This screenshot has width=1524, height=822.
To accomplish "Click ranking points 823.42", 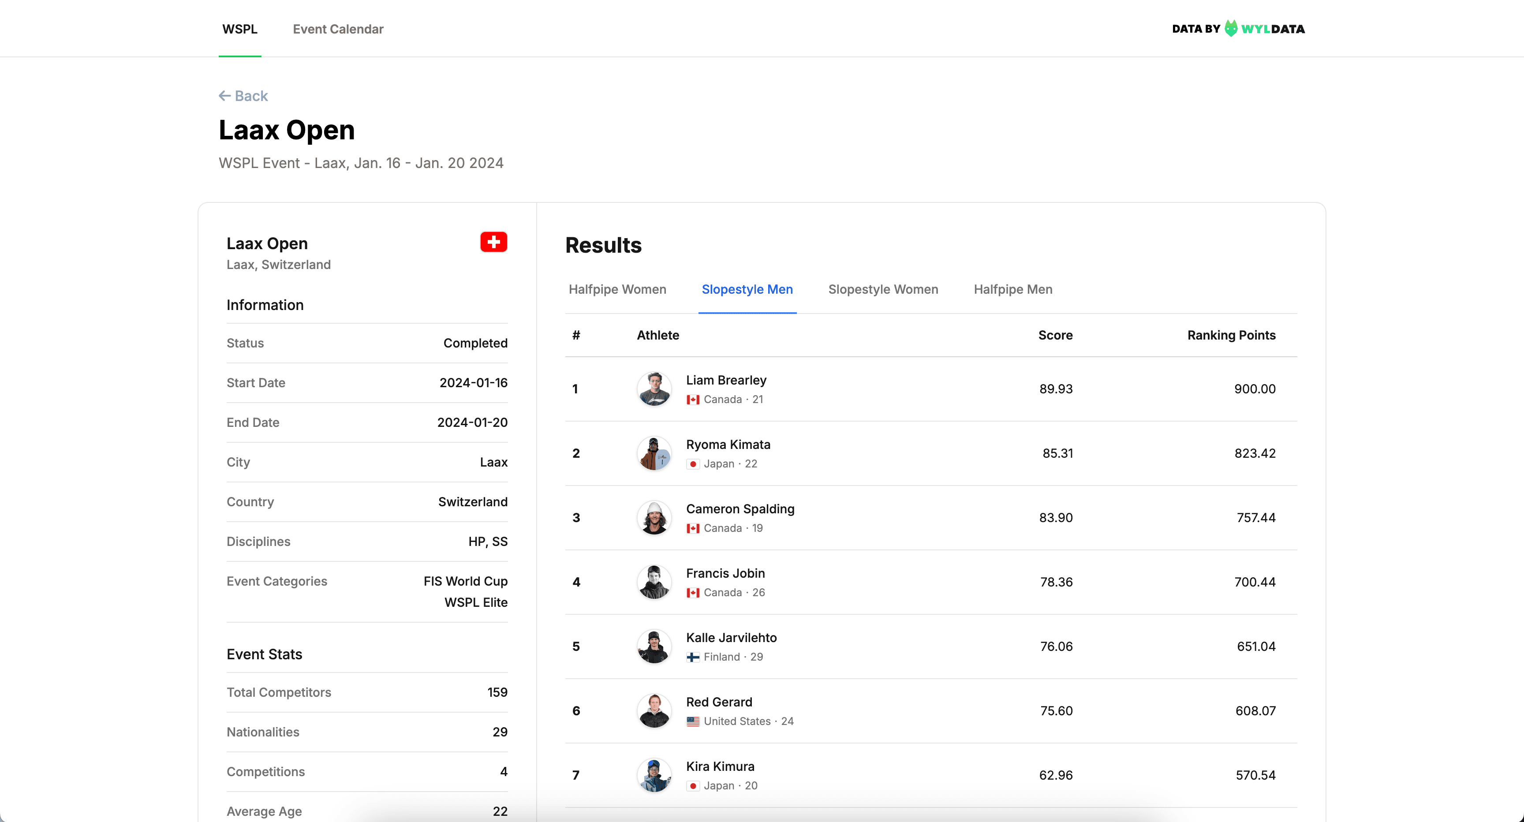I will click(1254, 453).
